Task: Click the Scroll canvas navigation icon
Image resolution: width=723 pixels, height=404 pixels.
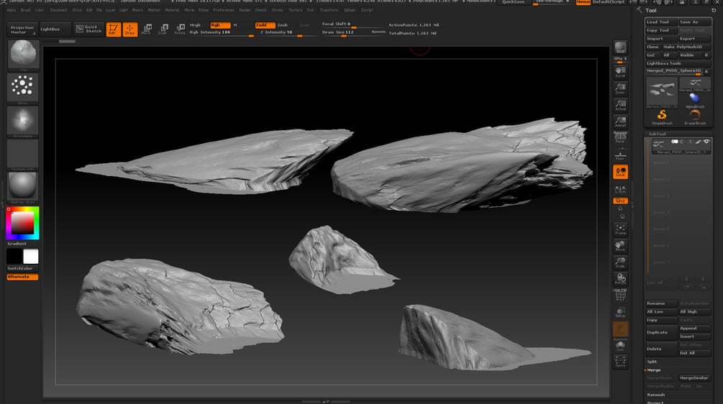Action: coord(619,72)
